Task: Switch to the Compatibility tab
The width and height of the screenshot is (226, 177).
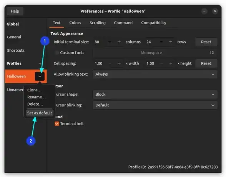Action: (x=153, y=23)
